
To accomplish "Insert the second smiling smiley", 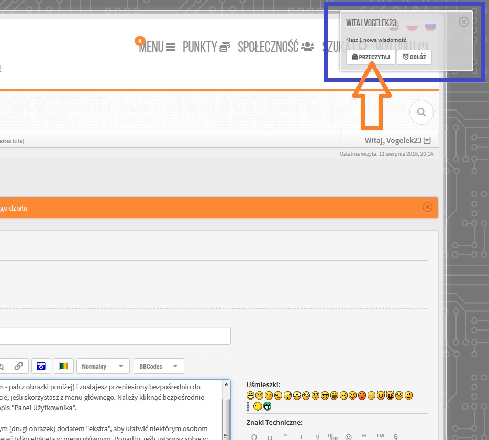I will click(x=260, y=395).
